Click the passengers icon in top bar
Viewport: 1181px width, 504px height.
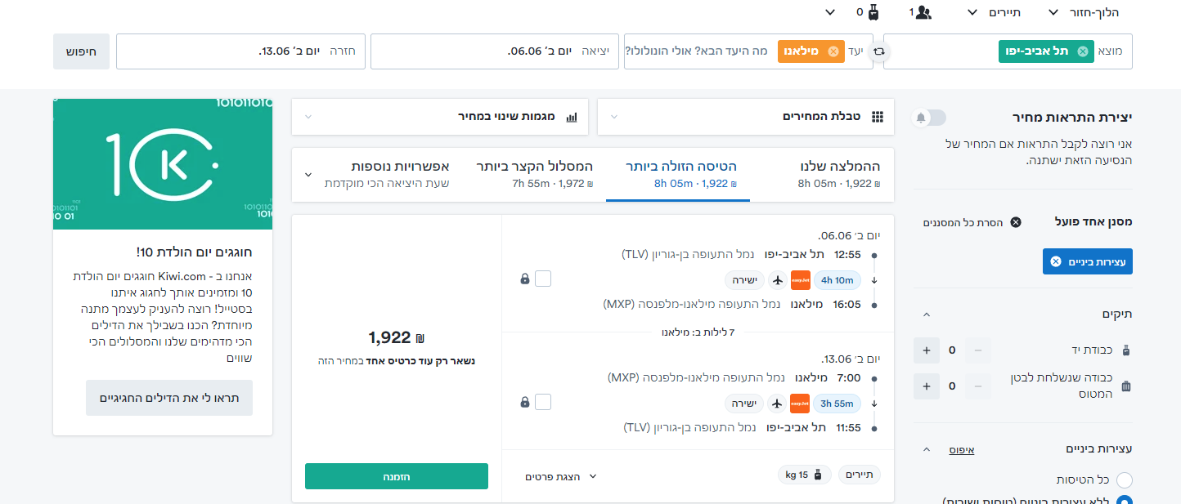point(924,12)
